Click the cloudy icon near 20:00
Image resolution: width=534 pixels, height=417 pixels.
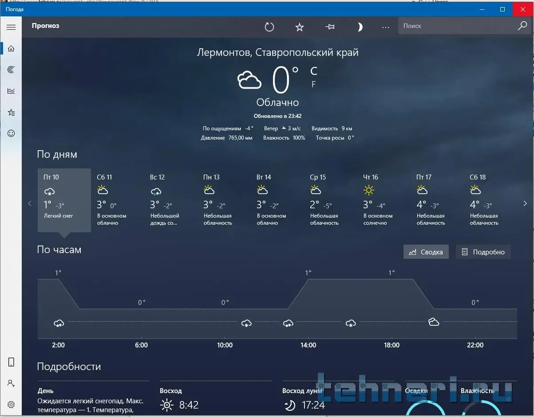pyautogui.click(x=434, y=322)
